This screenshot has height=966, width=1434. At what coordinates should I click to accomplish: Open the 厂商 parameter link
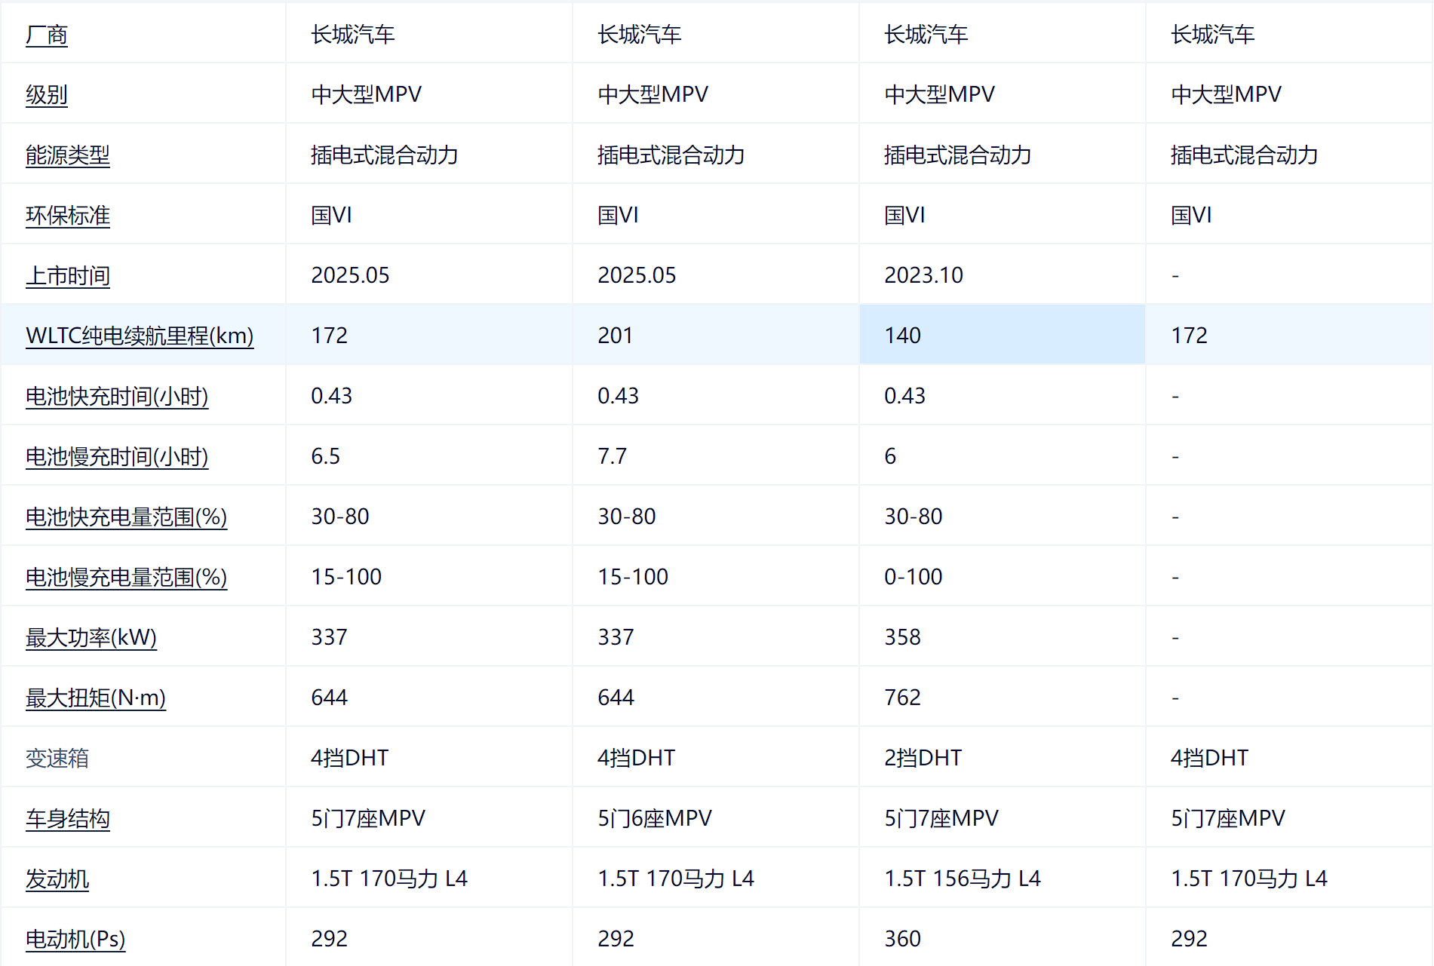[47, 35]
